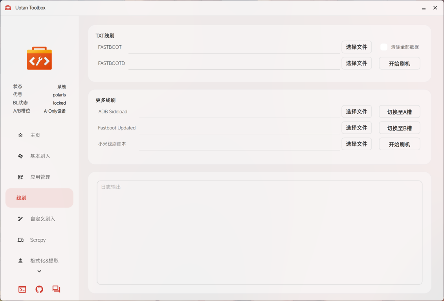Click the 格式化&提取 person icon
Image resolution: width=444 pixels, height=301 pixels.
[x=20, y=260]
